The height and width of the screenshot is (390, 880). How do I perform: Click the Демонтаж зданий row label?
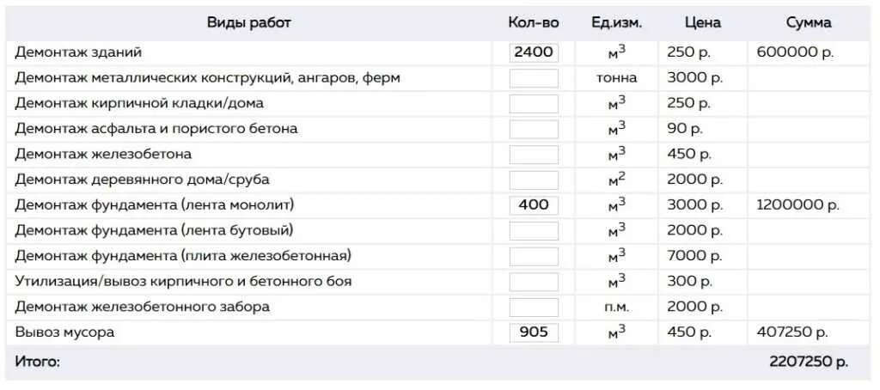tap(78, 52)
